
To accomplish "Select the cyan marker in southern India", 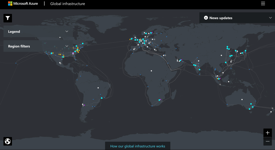I will [199, 70].
